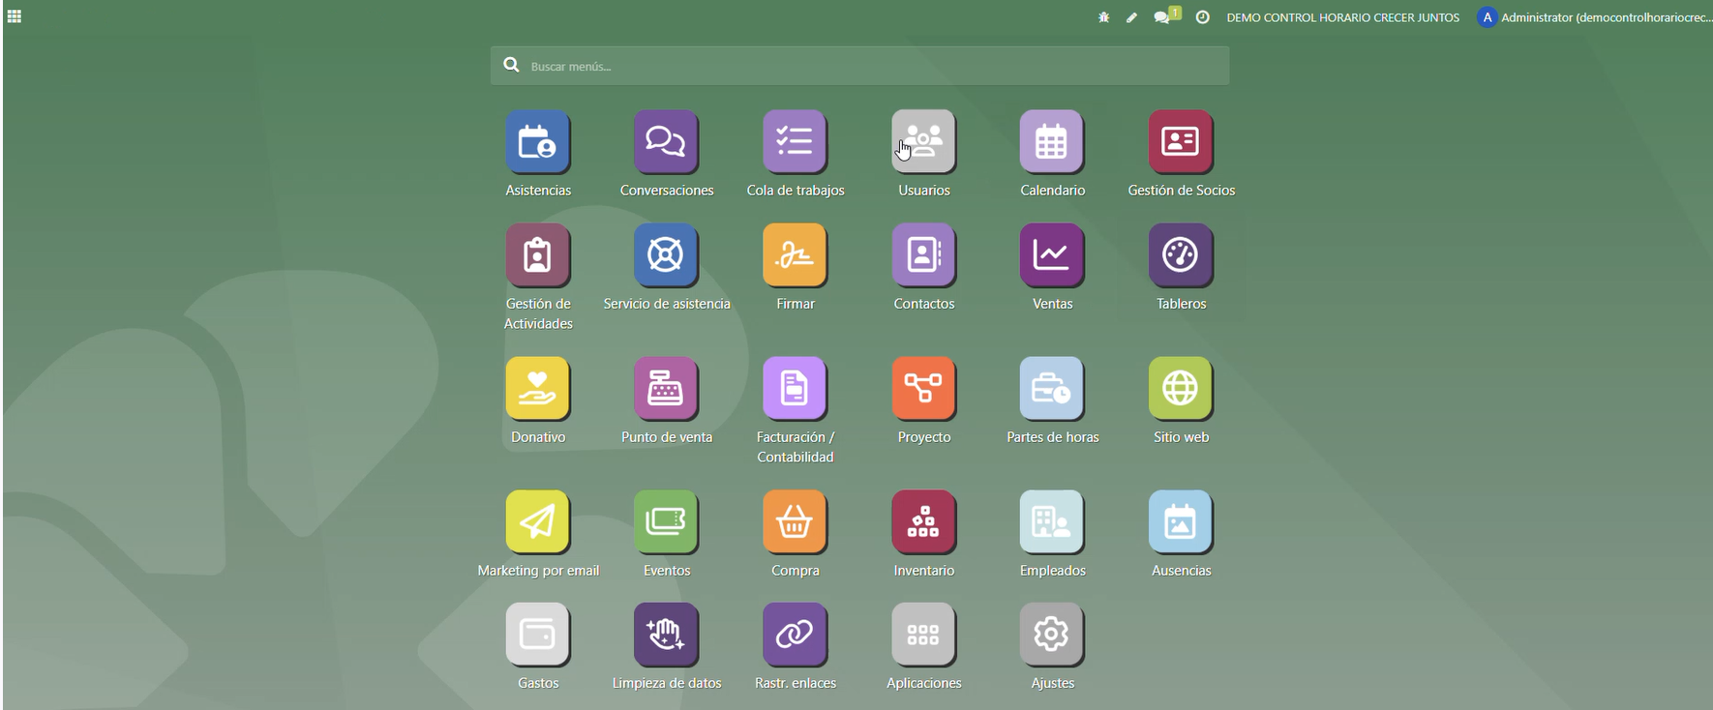Screen dimensions: 1713x710
Task: Launch the Inventario app
Action: click(x=923, y=522)
